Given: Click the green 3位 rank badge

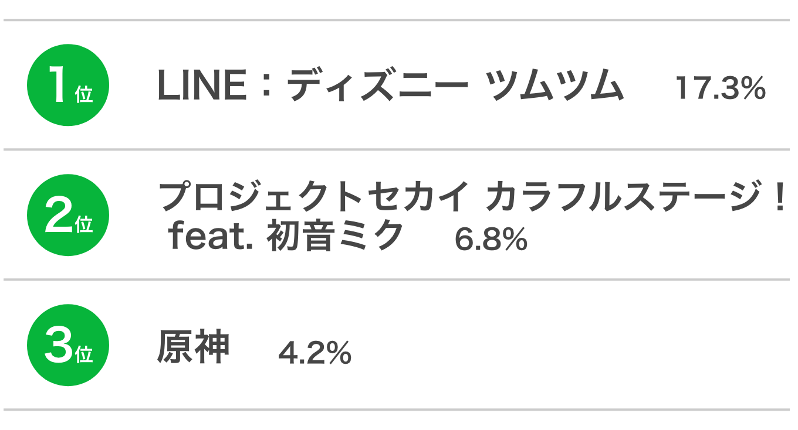Looking at the screenshot, I should click(x=68, y=345).
